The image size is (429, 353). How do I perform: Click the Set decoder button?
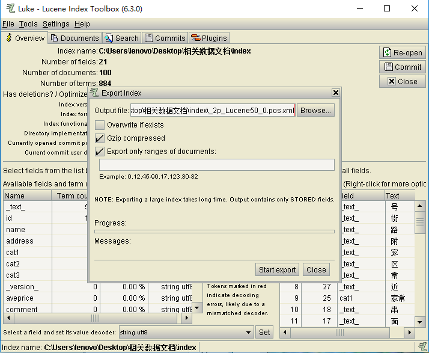tap(264, 333)
